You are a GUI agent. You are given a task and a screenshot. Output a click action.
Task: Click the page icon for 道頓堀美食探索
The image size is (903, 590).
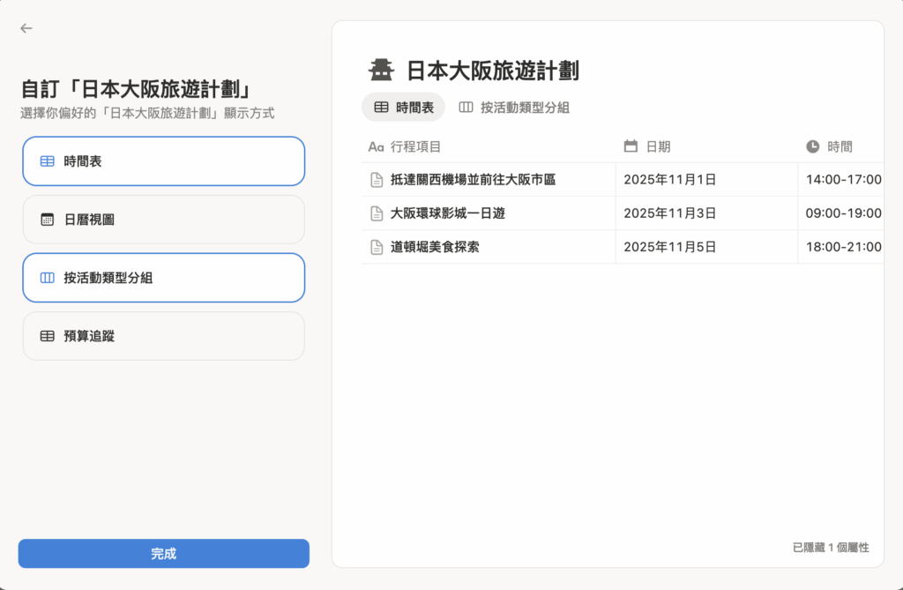[x=377, y=247]
